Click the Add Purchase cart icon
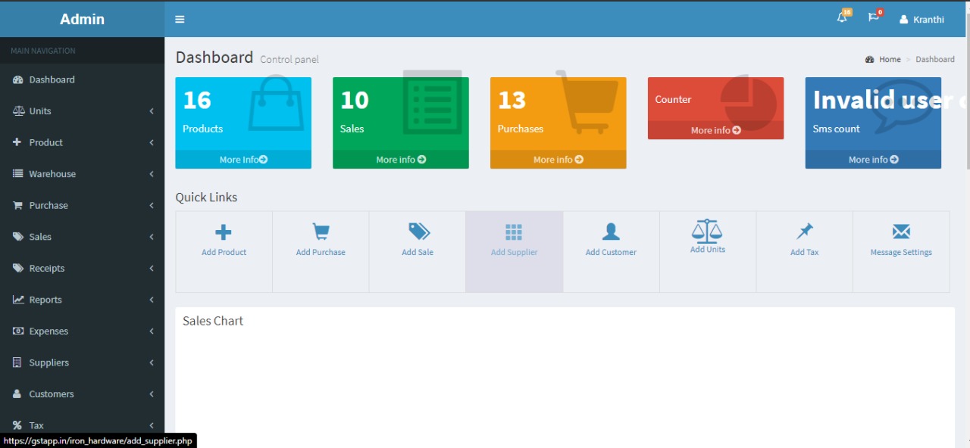The width and height of the screenshot is (970, 448). click(x=321, y=232)
